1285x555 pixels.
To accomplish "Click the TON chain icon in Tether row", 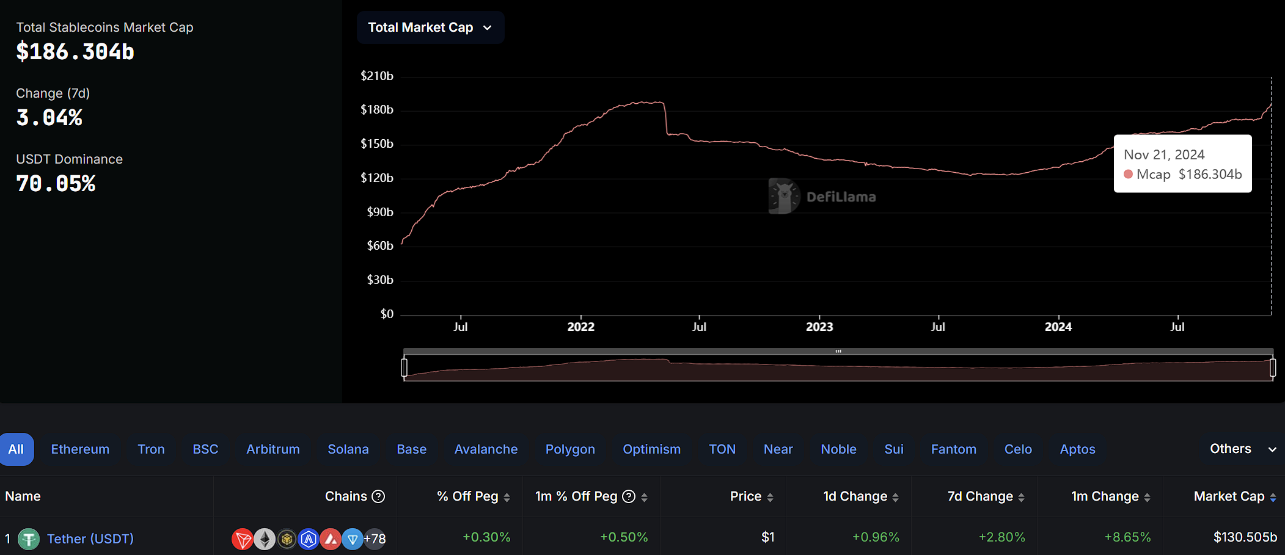I will click(x=353, y=539).
